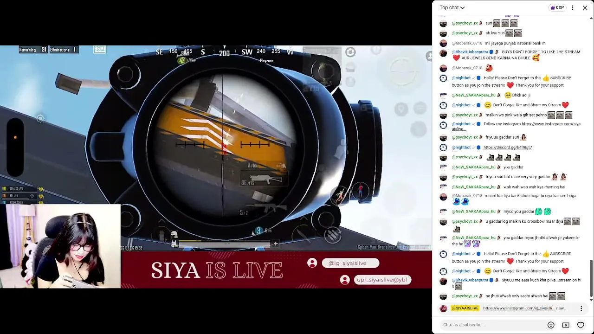This screenshot has height=334, width=594.
Task: Click the 'malkin wo pink wala gift set pehno' text
Action: point(516,115)
